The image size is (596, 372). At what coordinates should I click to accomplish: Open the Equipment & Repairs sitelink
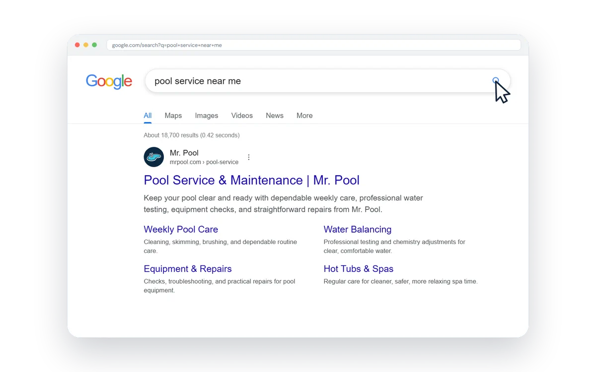pyautogui.click(x=188, y=269)
